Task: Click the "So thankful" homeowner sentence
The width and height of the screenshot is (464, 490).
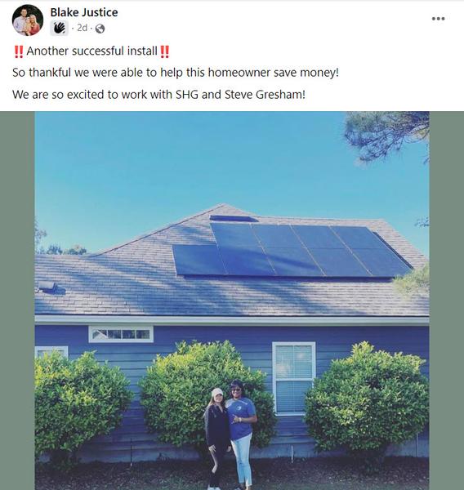Action: tap(176, 73)
